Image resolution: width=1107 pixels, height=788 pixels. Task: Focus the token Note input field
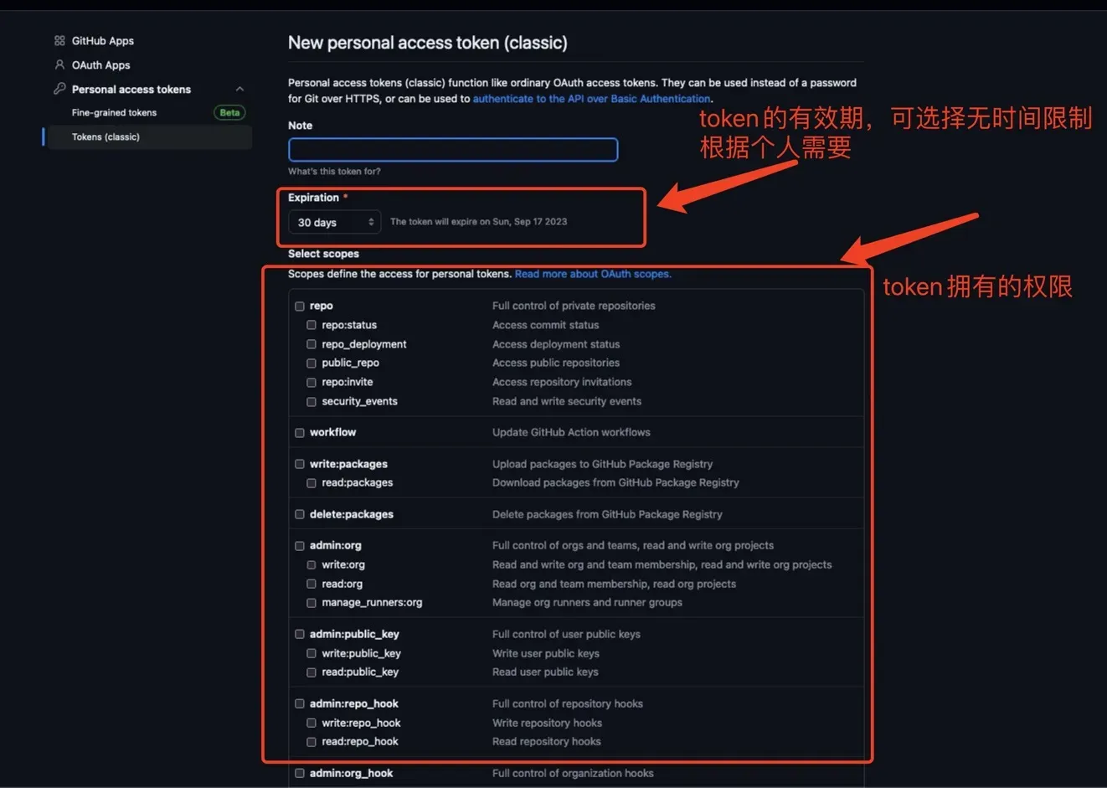(x=453, y=150)
